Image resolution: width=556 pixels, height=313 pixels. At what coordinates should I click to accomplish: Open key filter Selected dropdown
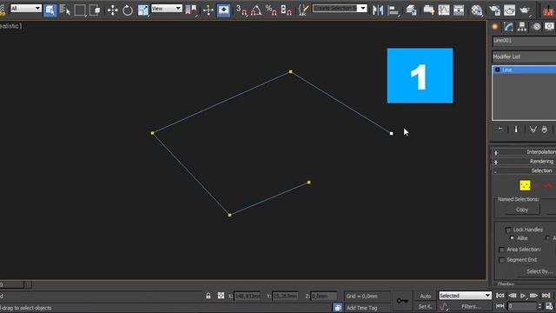[x=465, y=296]
